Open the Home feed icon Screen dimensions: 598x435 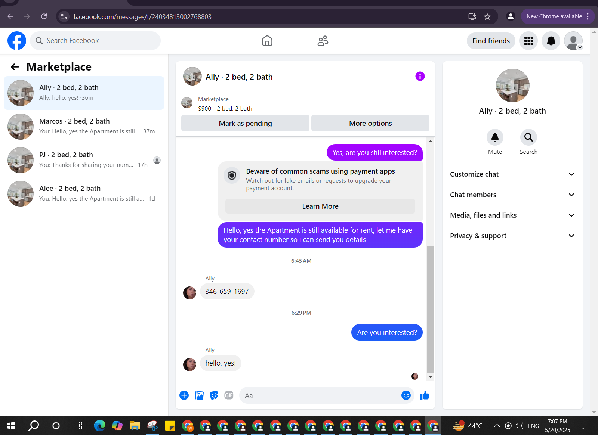(x=267, y=41)
